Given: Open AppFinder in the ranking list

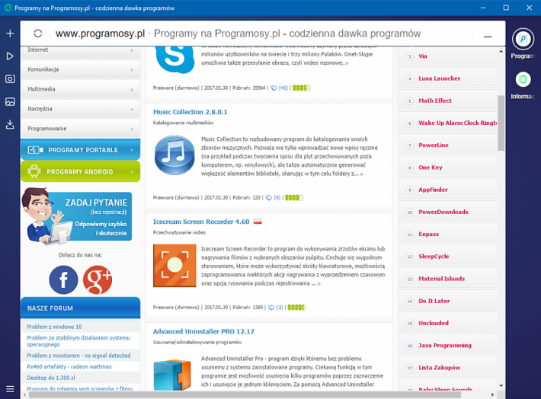Looking at the screenshot, I should (433, 190).
